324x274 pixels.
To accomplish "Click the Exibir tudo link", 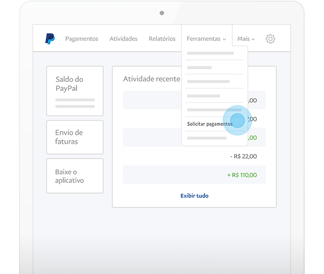I will (x=194, y=196).
